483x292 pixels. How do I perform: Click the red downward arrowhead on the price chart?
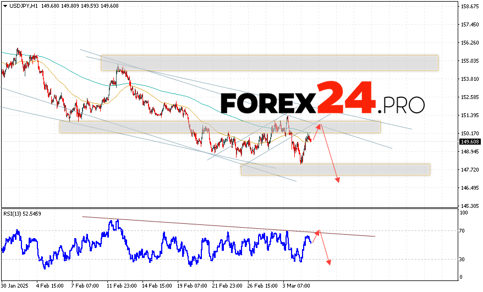click(337, 180)
